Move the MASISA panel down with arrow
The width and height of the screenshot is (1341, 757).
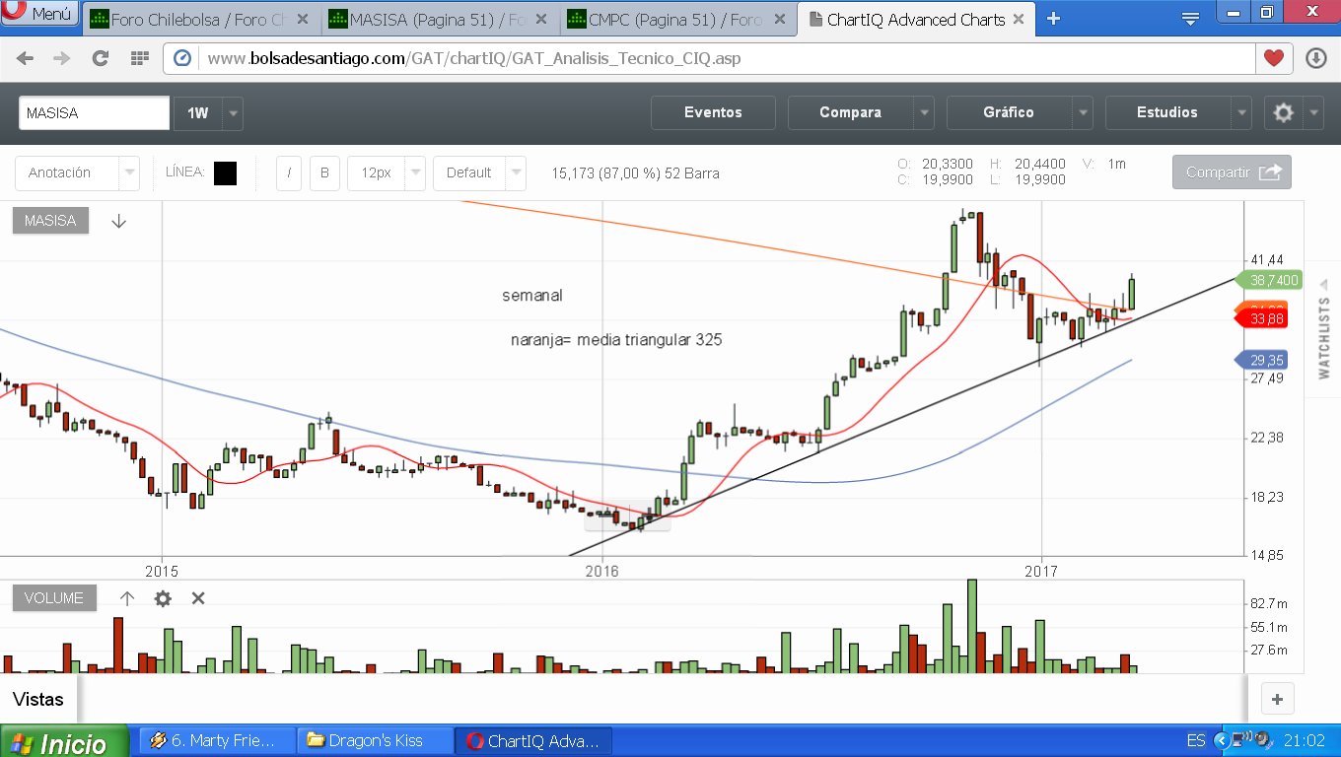coord(119,221)
